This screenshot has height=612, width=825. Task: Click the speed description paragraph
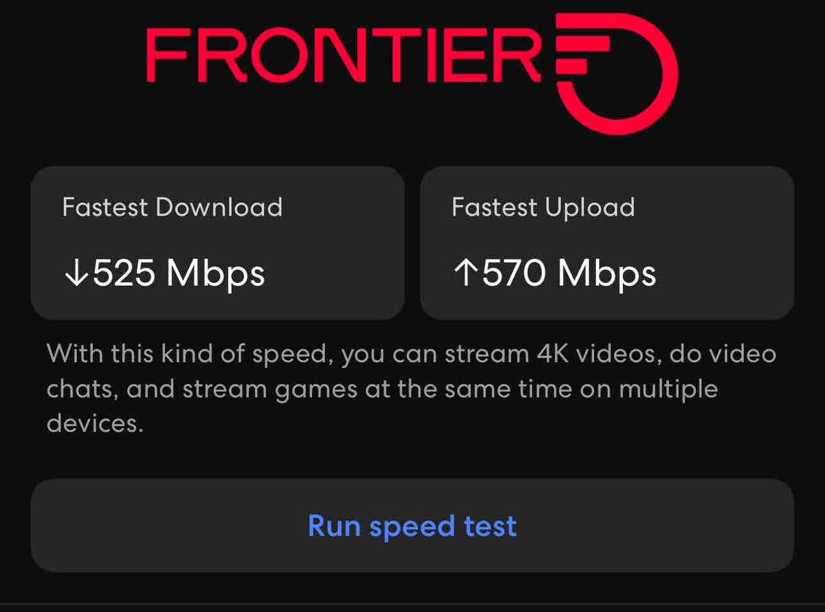[411, 389]
